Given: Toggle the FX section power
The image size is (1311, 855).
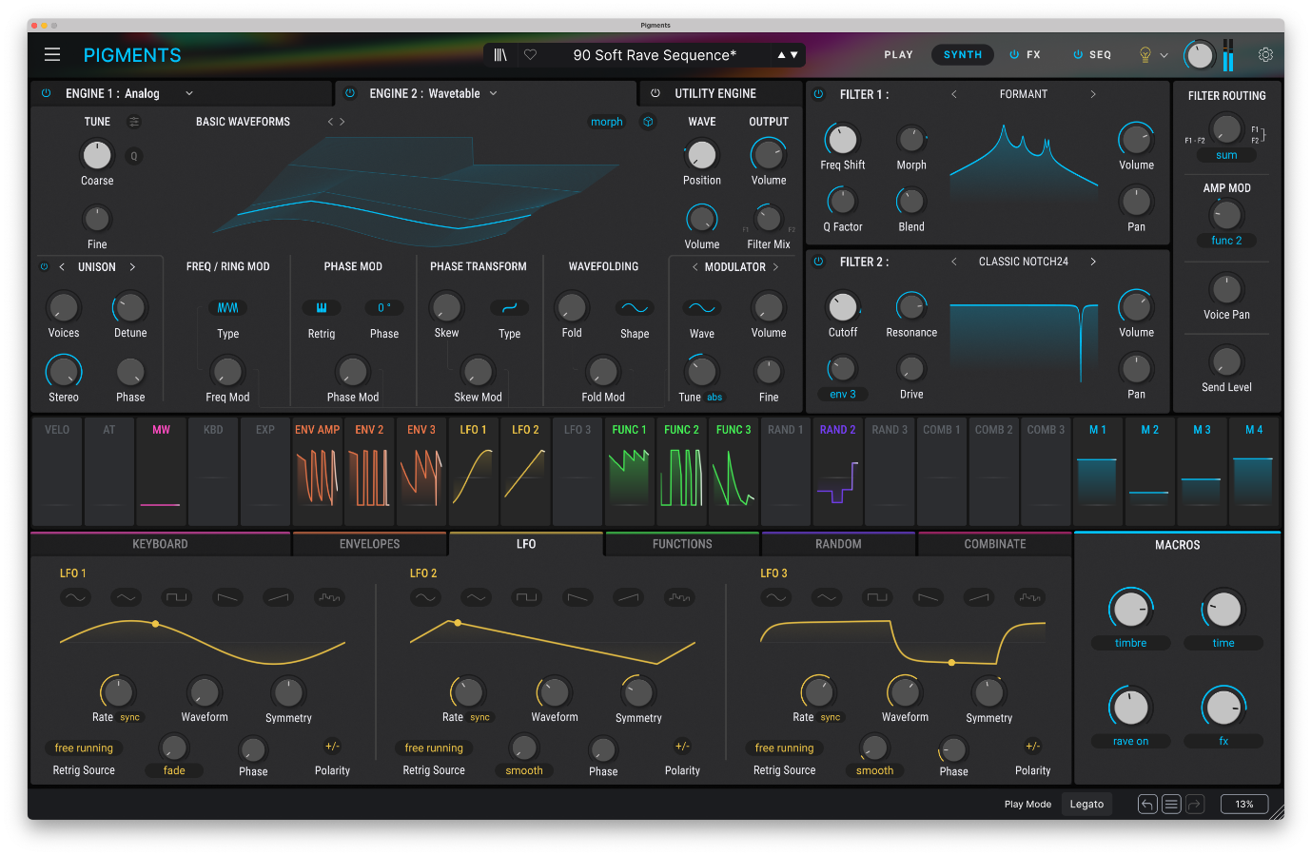Looking at the screenshot, I should tap(1014, 55).
